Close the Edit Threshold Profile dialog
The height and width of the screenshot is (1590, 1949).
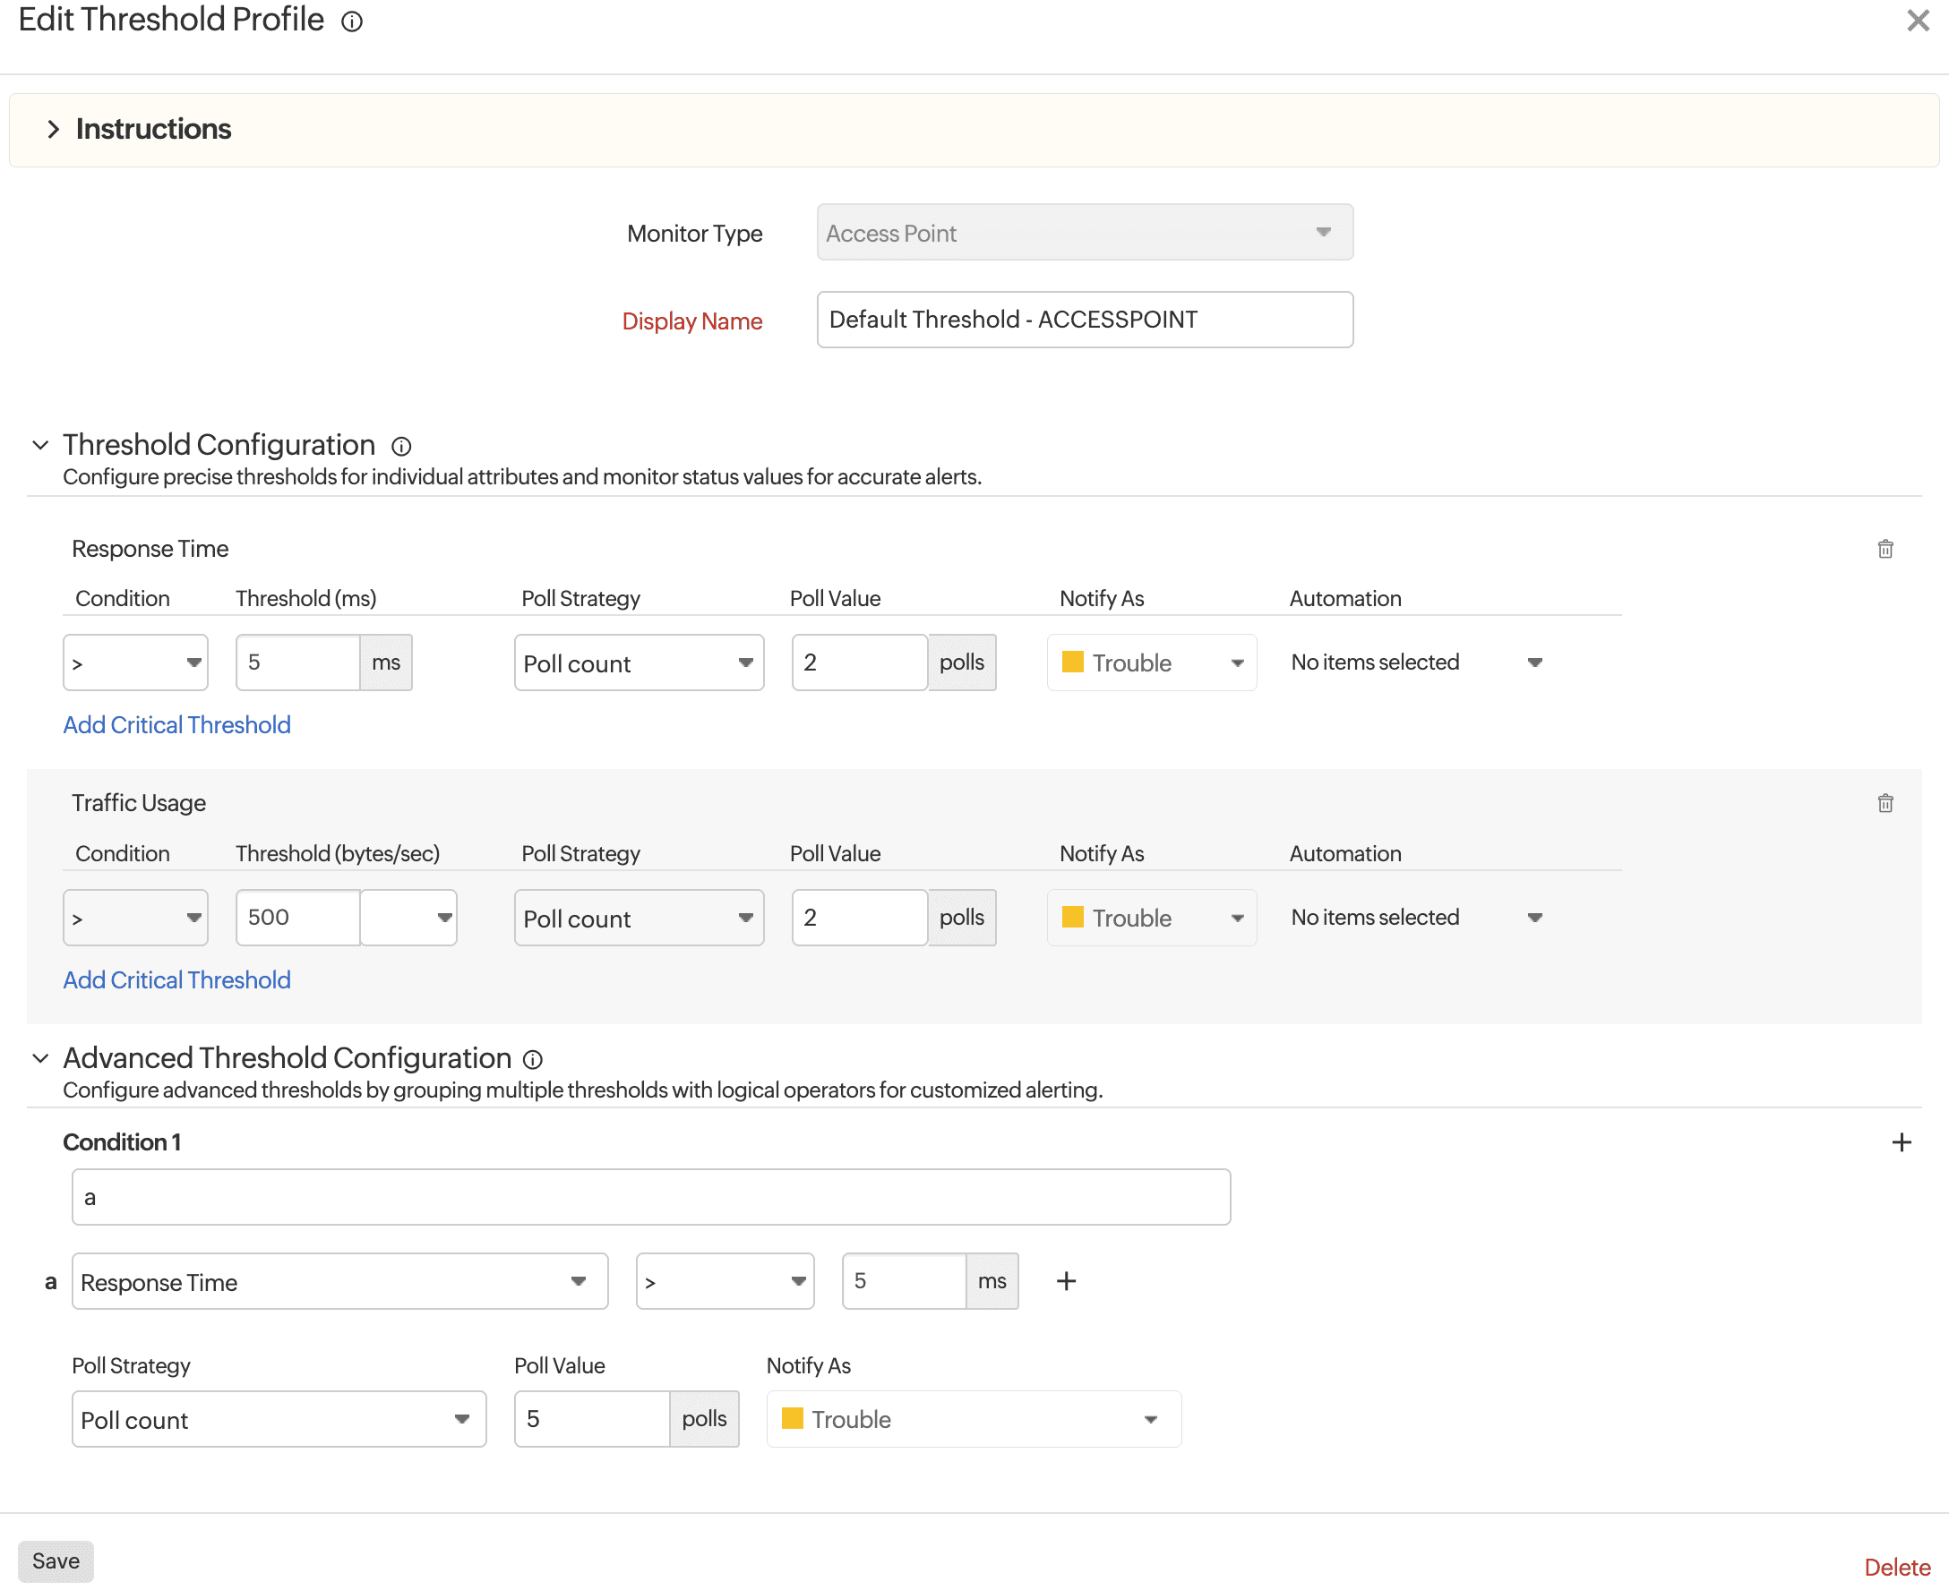click(x=1917, y=21)
